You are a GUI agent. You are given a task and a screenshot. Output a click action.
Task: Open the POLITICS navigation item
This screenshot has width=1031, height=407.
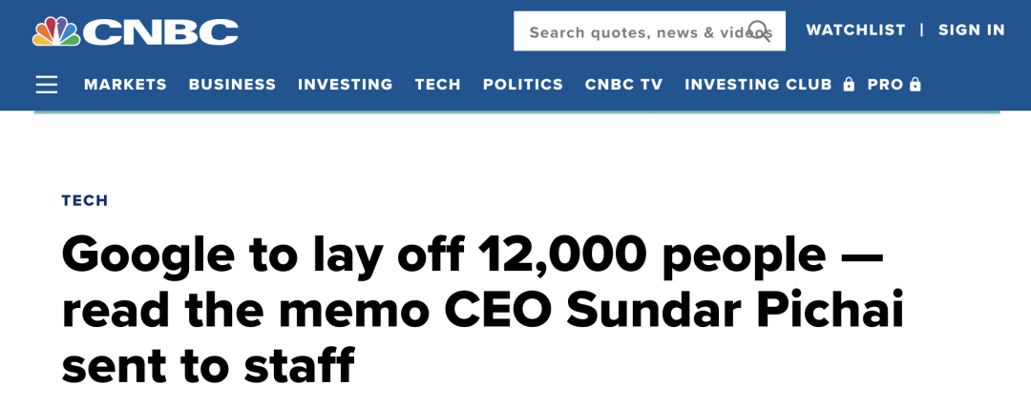click(522, 85)
